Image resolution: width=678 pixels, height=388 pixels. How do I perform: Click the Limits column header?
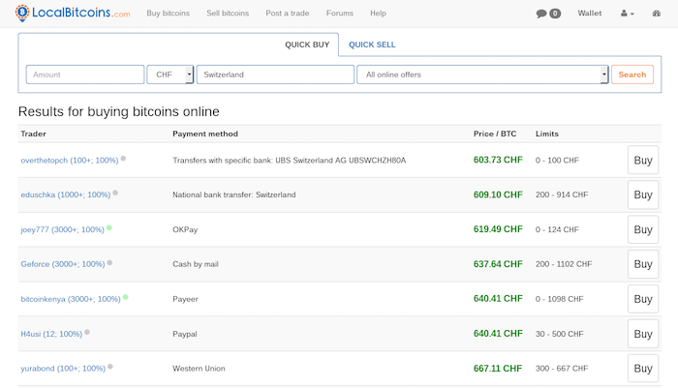click(x=547, y=134)
